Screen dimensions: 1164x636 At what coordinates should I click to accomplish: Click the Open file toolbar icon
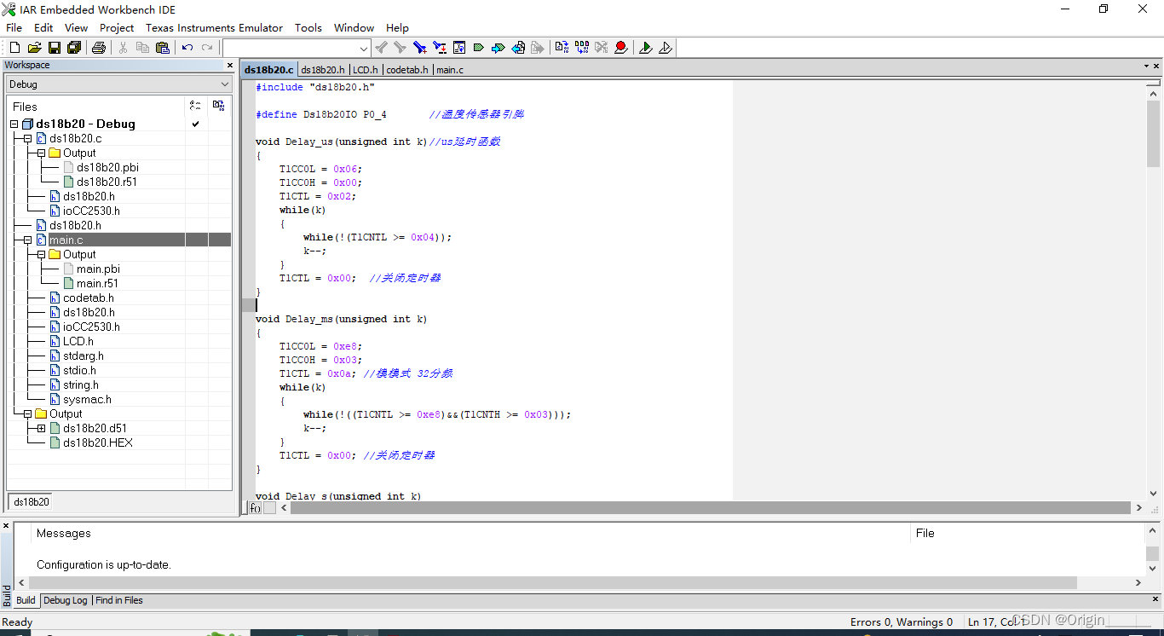(x=35, y=48)
